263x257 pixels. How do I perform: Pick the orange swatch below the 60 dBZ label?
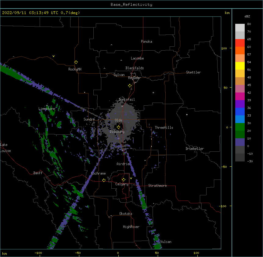click(x=240, y=50)
